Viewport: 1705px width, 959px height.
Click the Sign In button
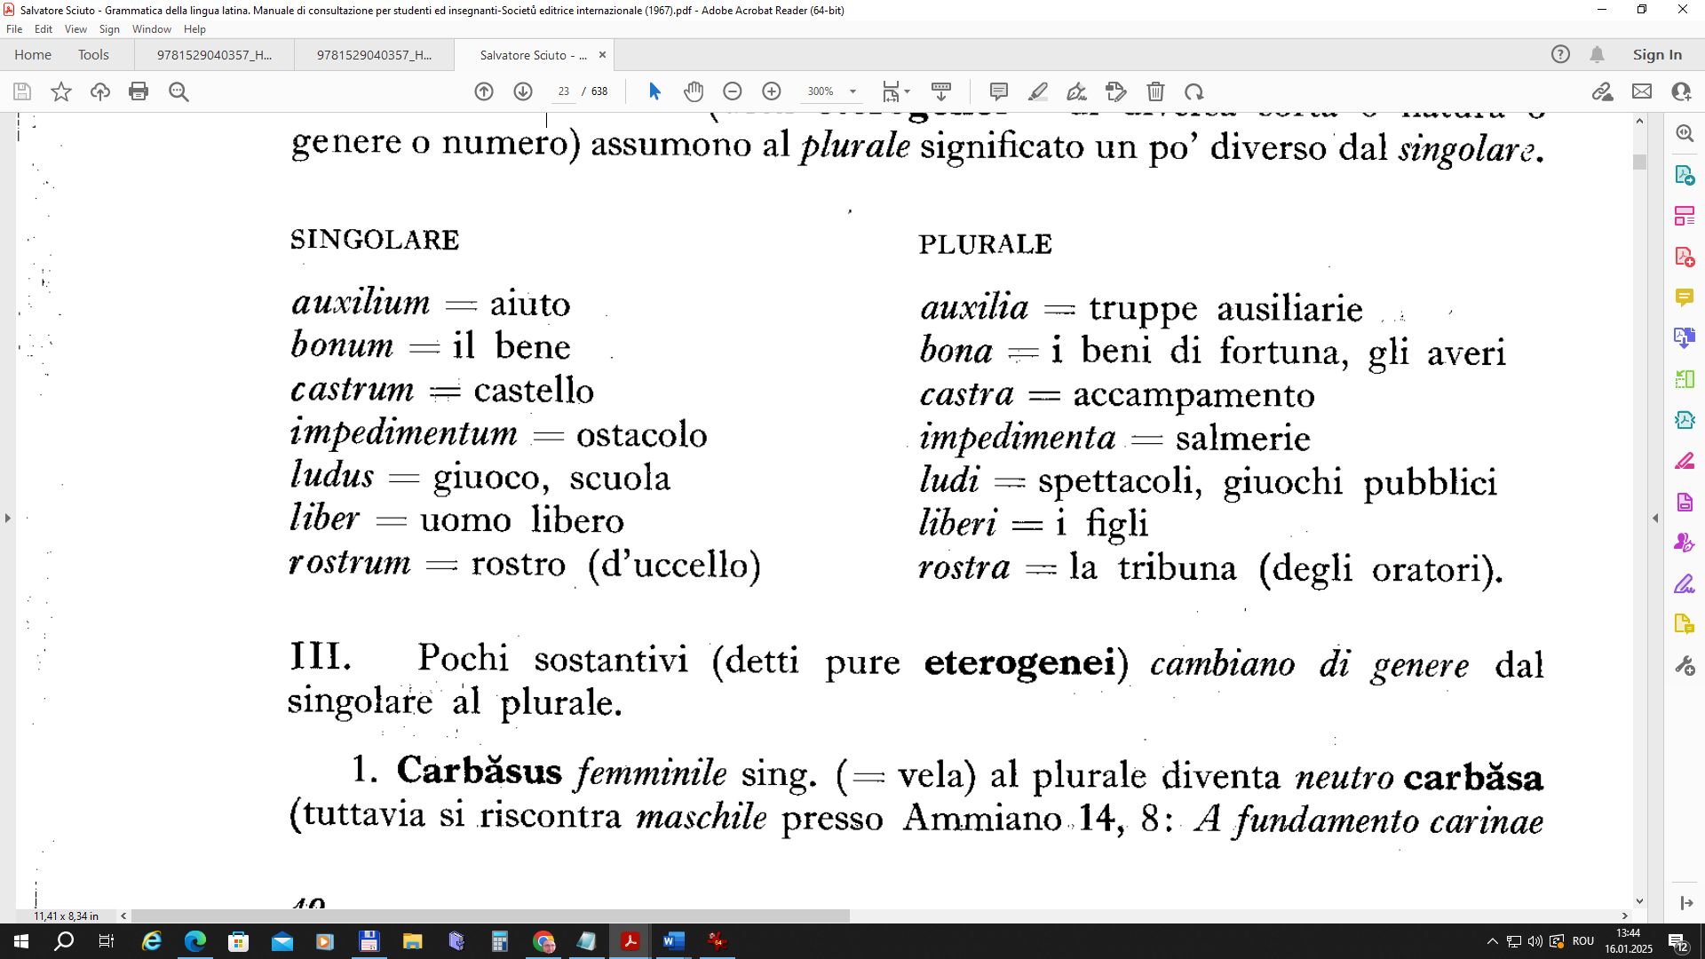click(1657, 54)
